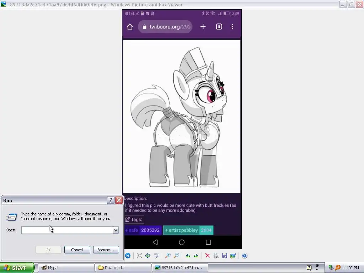Zoom in with the magnifier plus icon
This screenshot has width=364, height=273.
click(168, 256)
